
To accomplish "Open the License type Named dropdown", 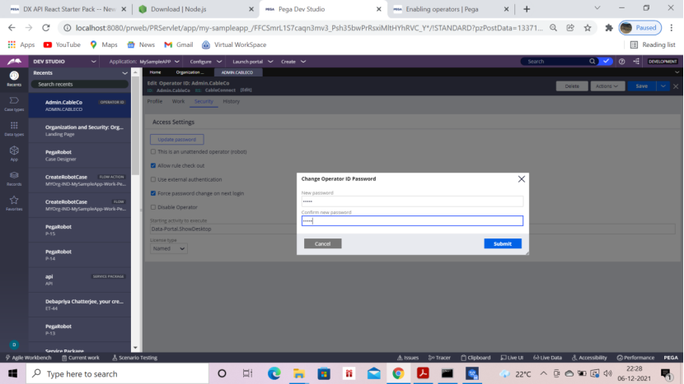I will click(x=168, y=248).
